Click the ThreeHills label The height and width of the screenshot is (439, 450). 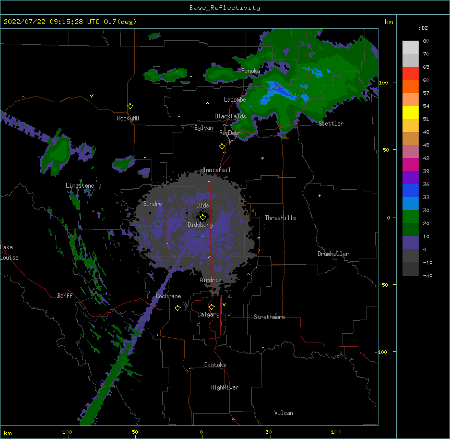click(280, 218)
